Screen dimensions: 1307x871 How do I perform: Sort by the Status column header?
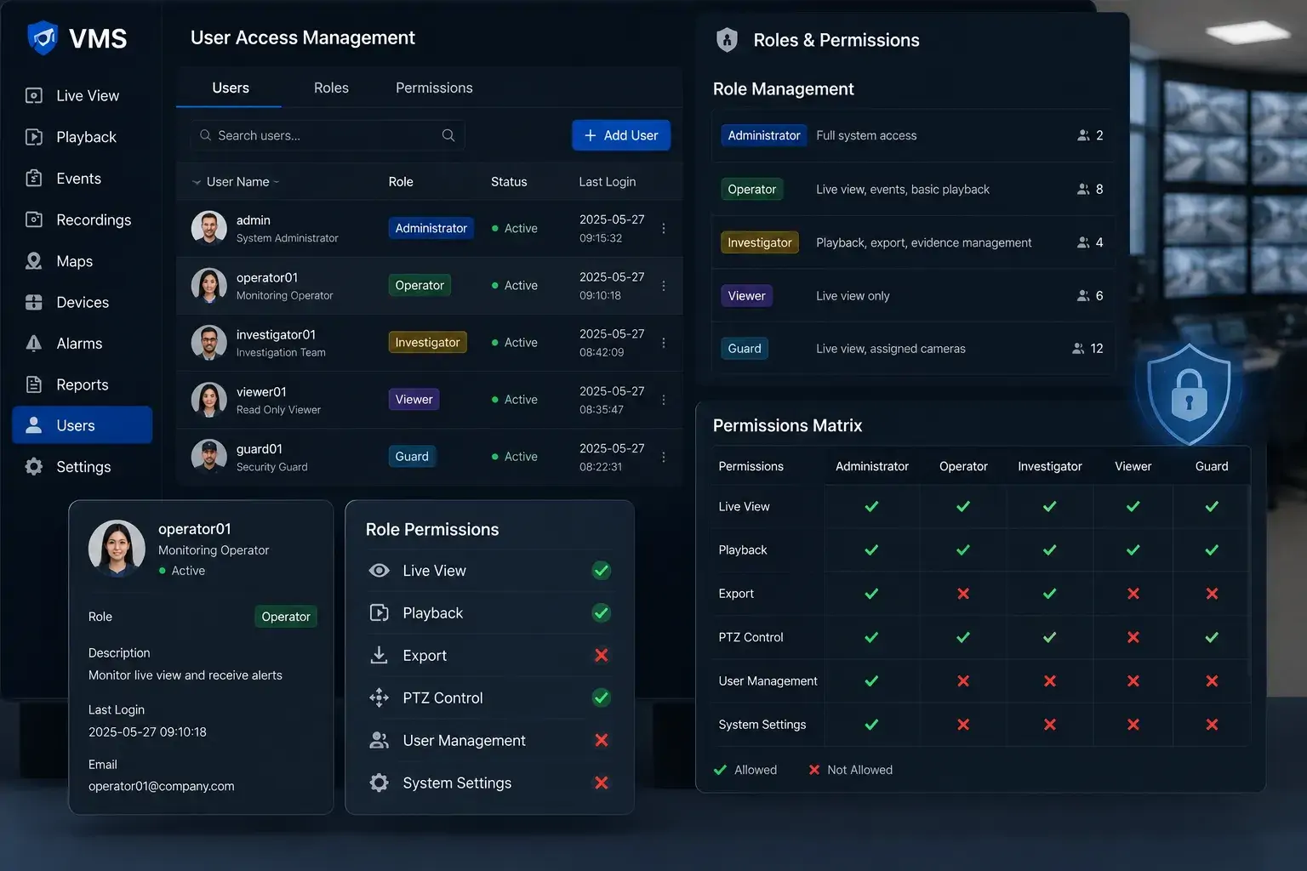point(509,182)
